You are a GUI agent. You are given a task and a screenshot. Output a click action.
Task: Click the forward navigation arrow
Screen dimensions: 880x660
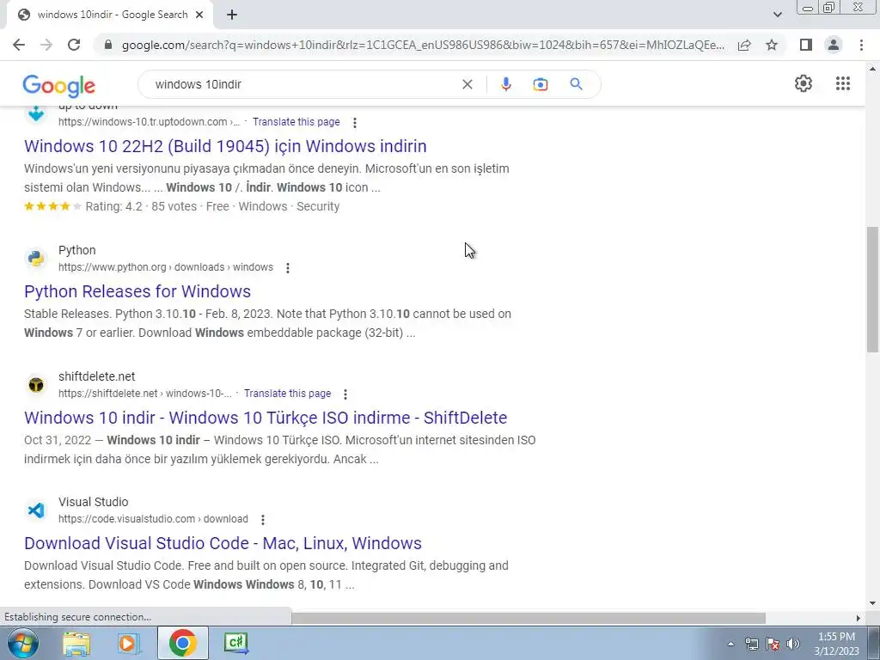point(46,45)
